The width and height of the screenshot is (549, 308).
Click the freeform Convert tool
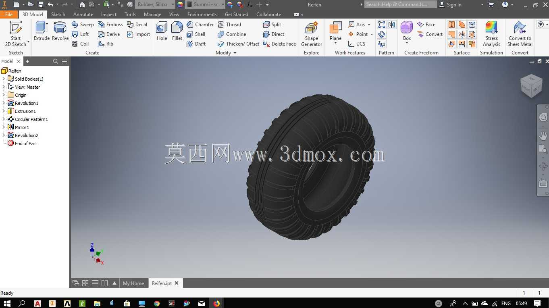430,34
